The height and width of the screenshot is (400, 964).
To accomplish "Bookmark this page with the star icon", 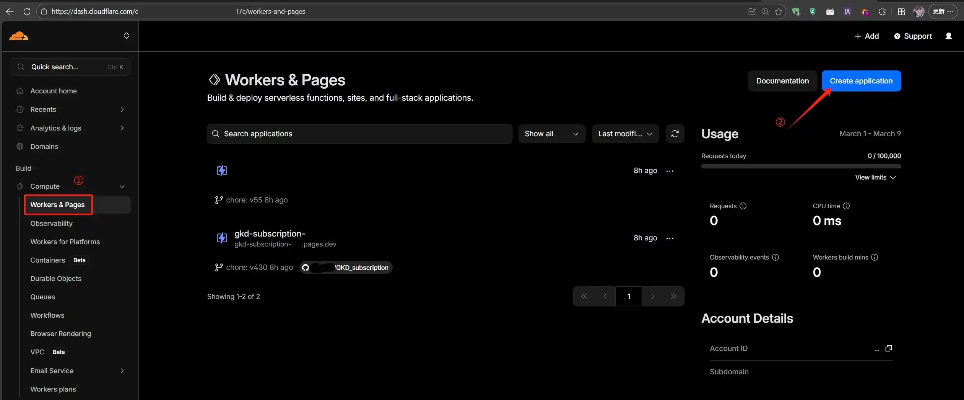I will [x=779, y=11].
